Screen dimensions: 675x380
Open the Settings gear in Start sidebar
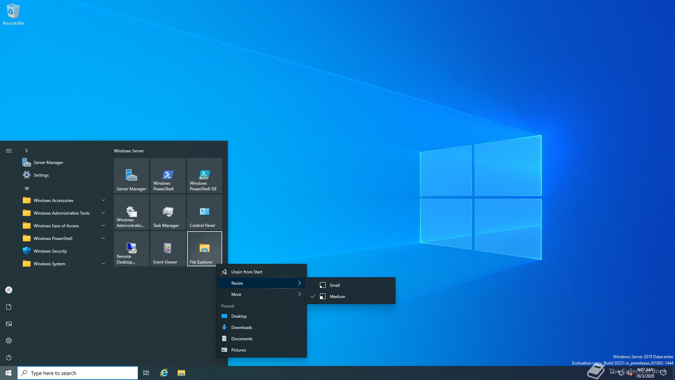click(x=9, y=341)
